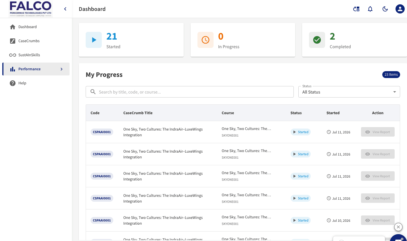This screenshot has width=407, height=241.
Task: Close the chat widget with the circled X
Action: click(x=398, y=227)
